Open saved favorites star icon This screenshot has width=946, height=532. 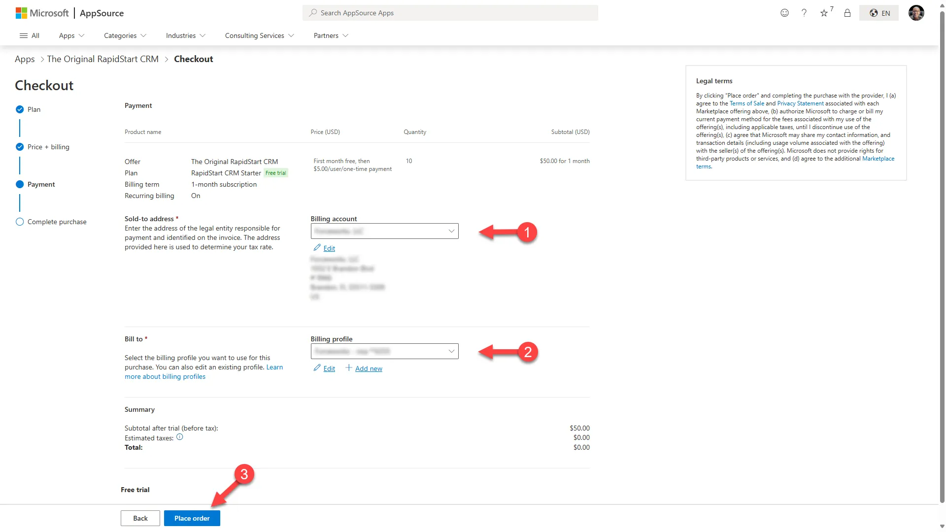point(824,13)
